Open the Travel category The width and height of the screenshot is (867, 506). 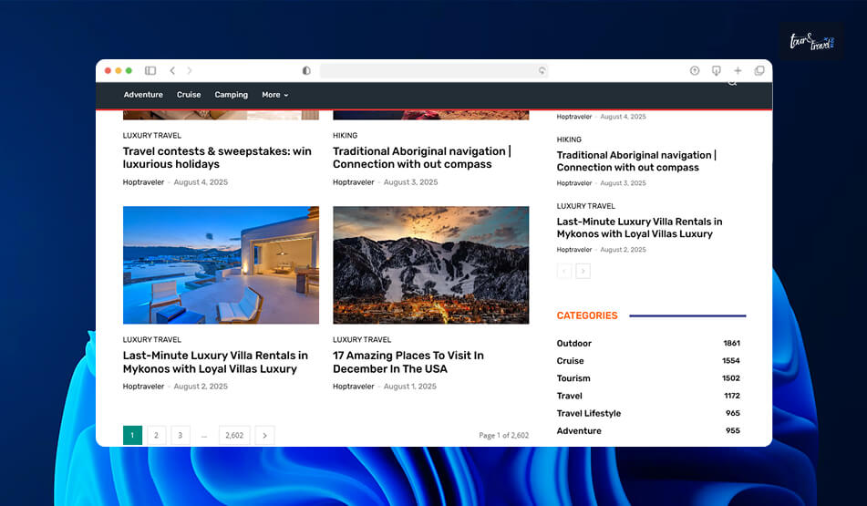570,396
